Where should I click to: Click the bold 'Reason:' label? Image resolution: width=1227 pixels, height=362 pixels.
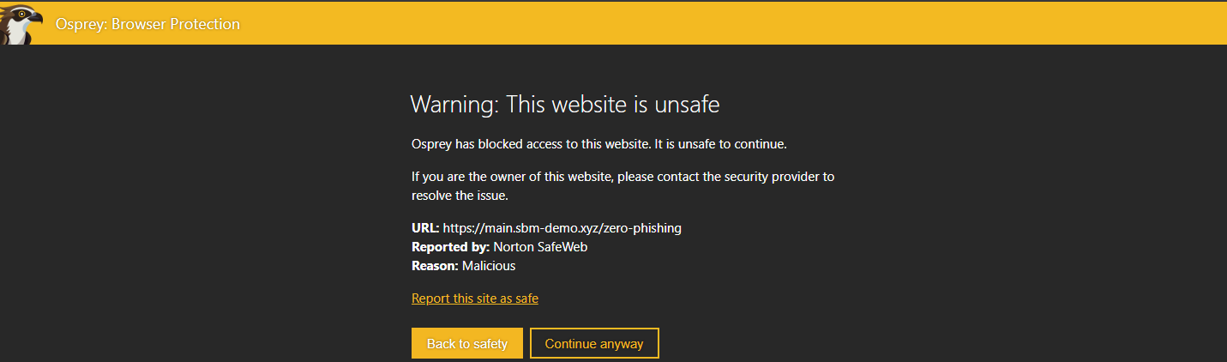435,266
